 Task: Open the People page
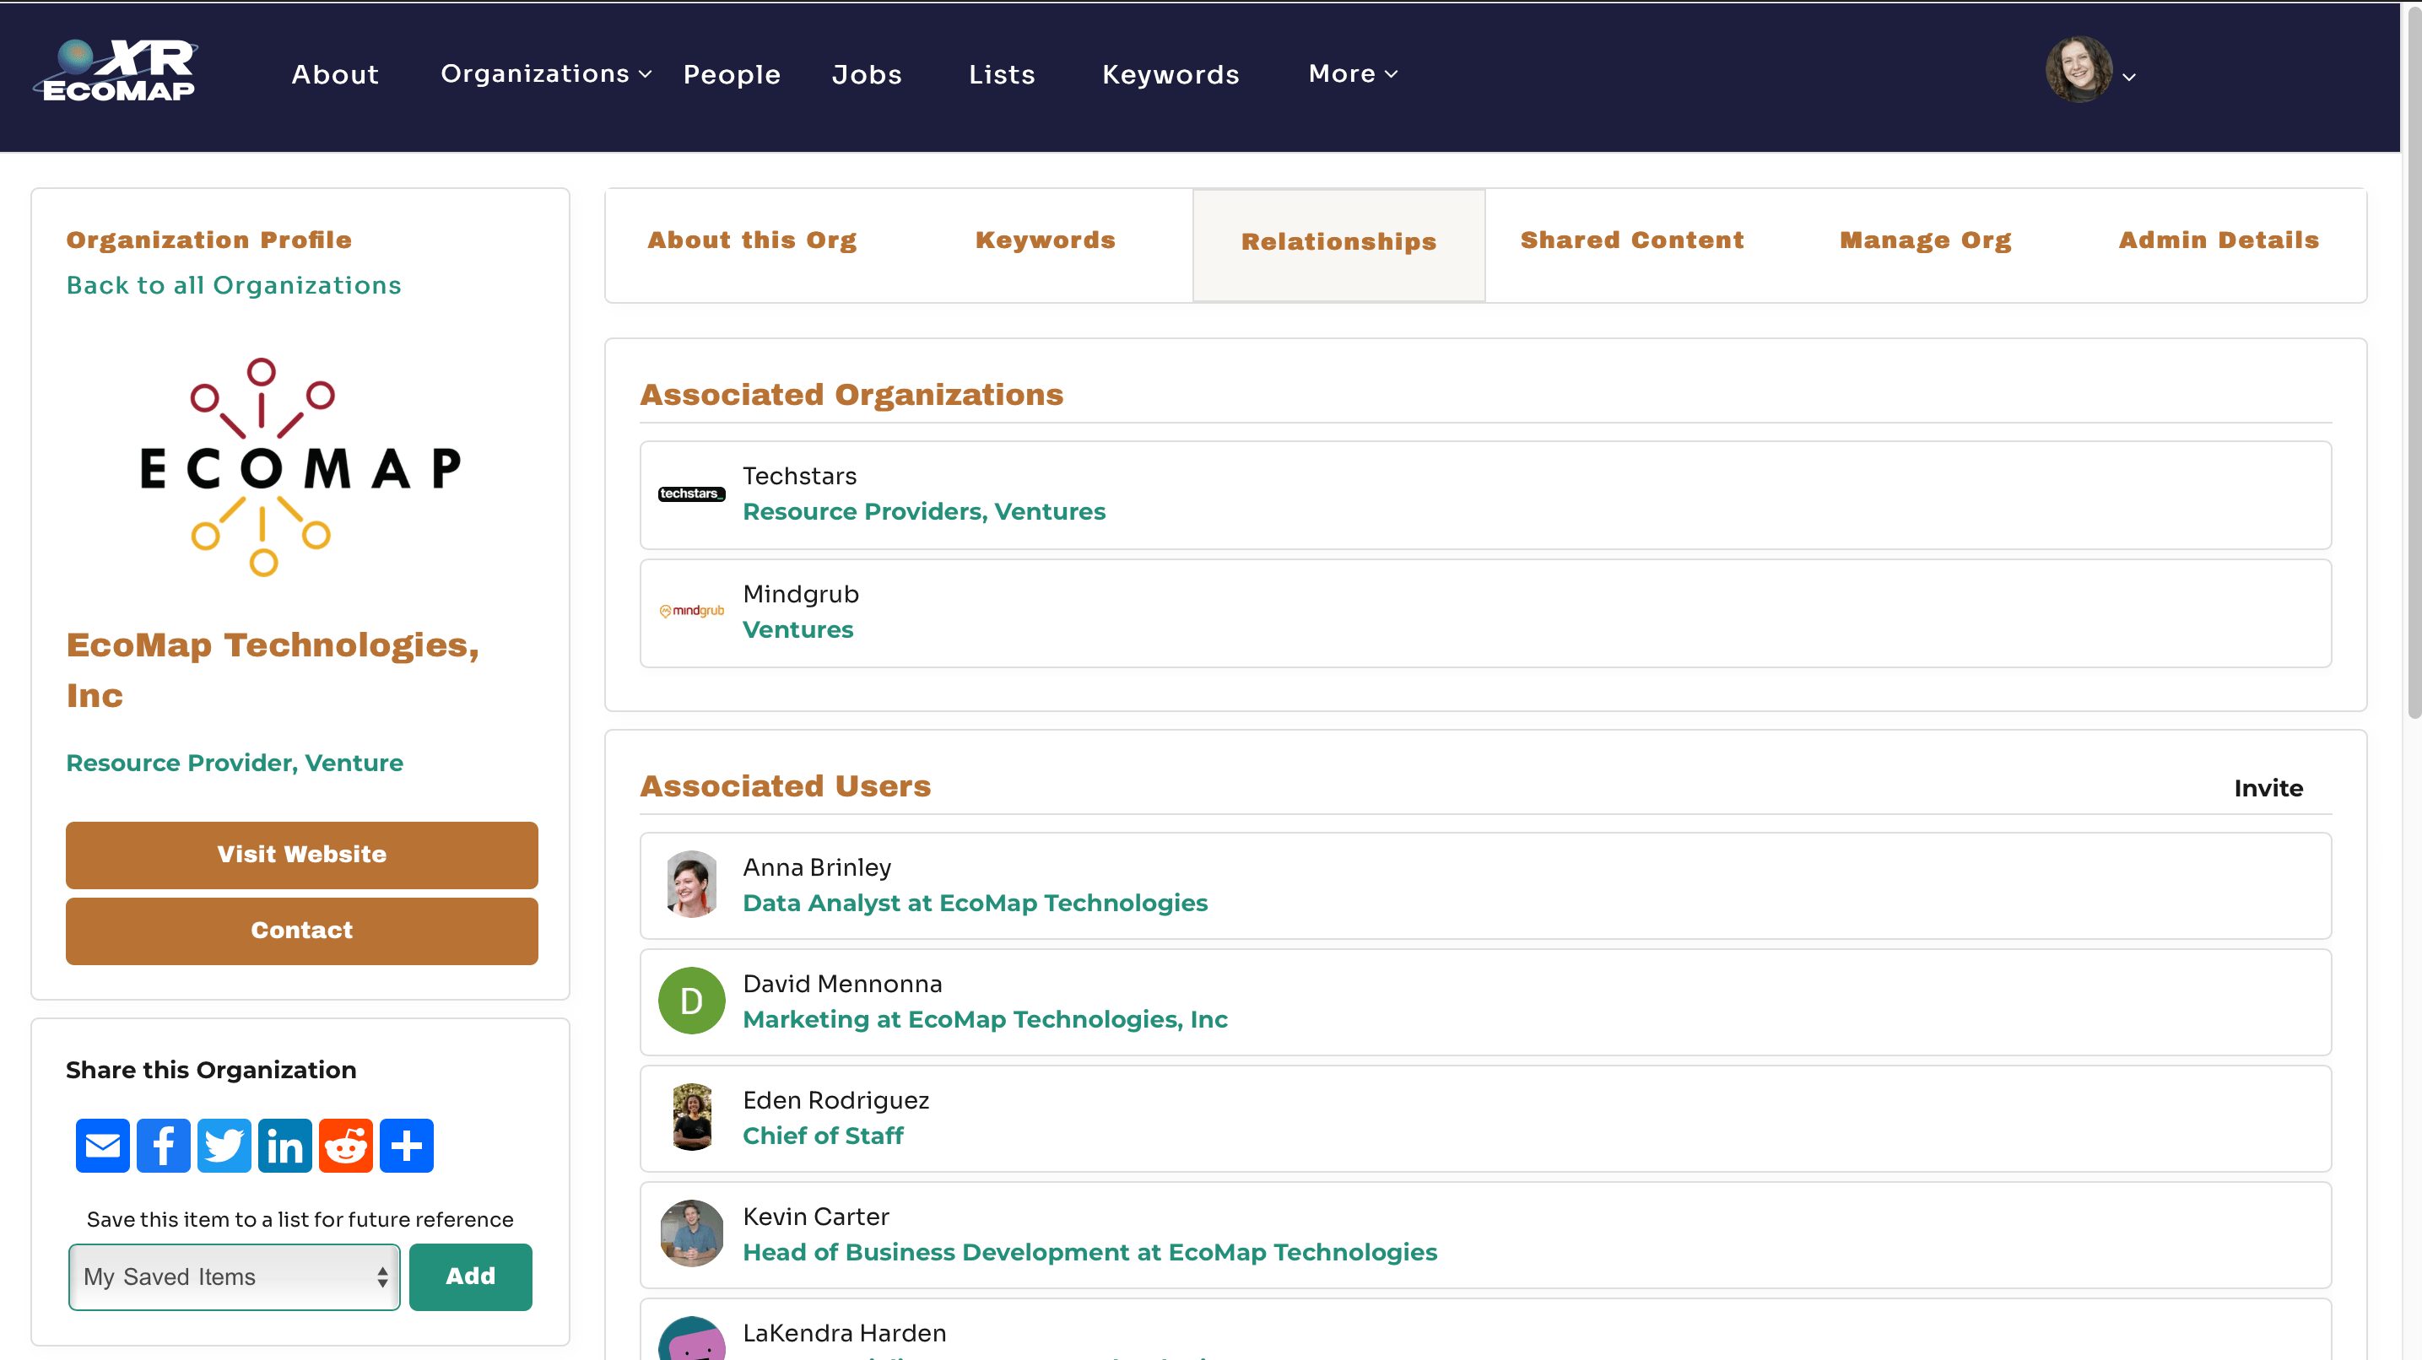point(732,74)
